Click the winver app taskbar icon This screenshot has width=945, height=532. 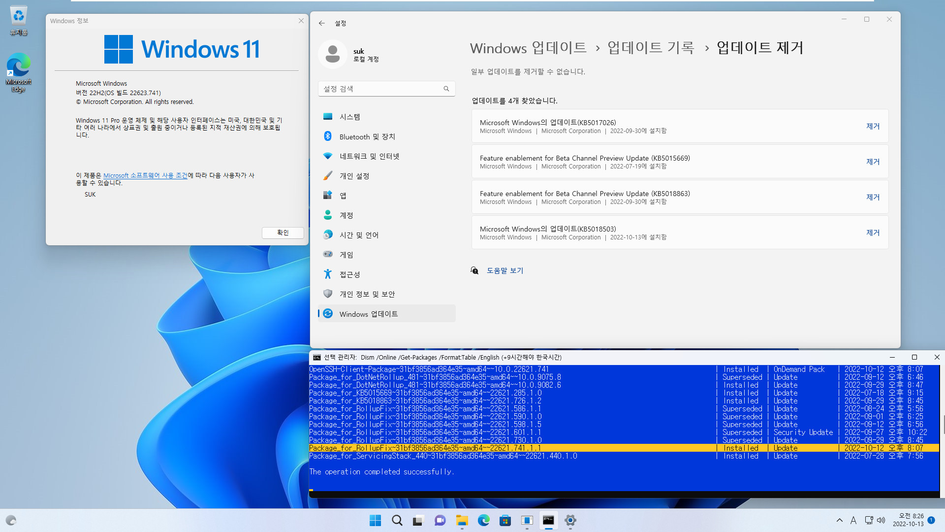527,520
